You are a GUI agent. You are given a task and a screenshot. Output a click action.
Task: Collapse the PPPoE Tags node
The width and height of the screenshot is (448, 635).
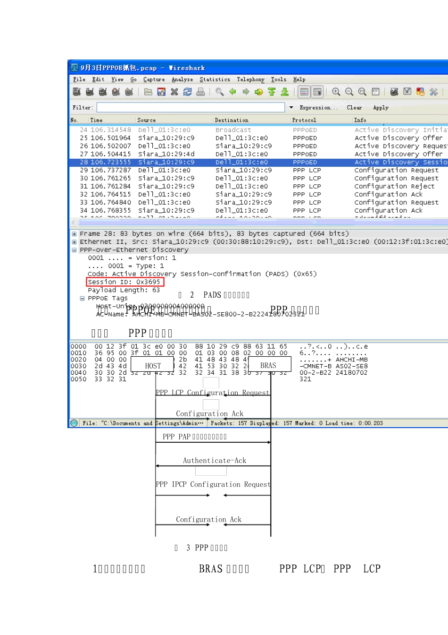coord(83,299)
